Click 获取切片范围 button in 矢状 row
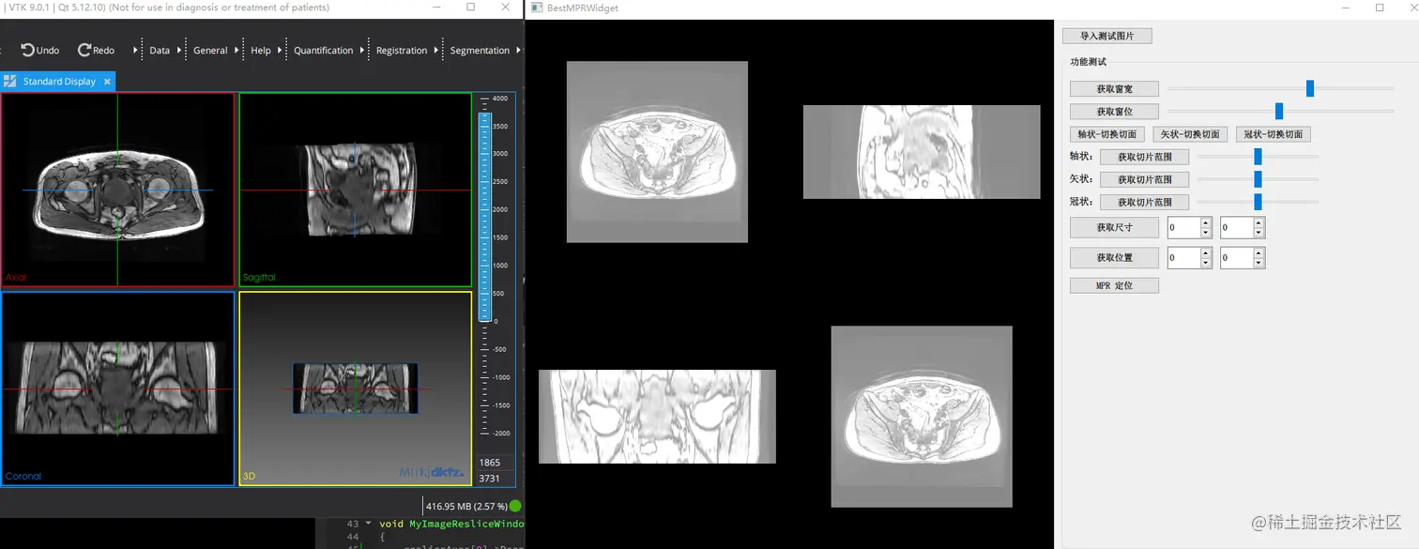Image resolution: width=1419 pixels, height=549 pixels. pyautogui.click(x=1144, y=179)
